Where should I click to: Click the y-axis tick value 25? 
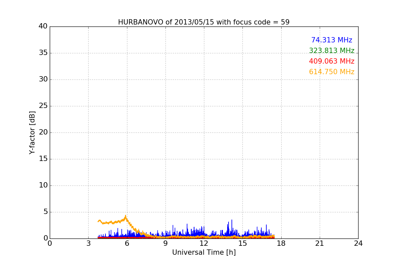(x=43, y=106)
